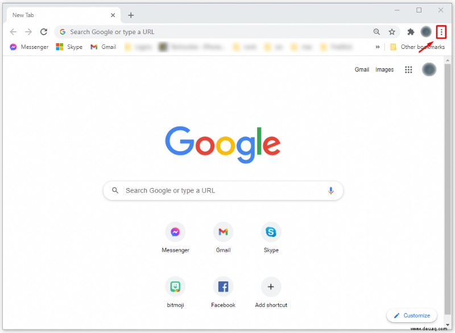This screenshot has width=455, height=333.
Task: Open Skype bookmark in bookmarks bar
Action: [x=69, y=47]
